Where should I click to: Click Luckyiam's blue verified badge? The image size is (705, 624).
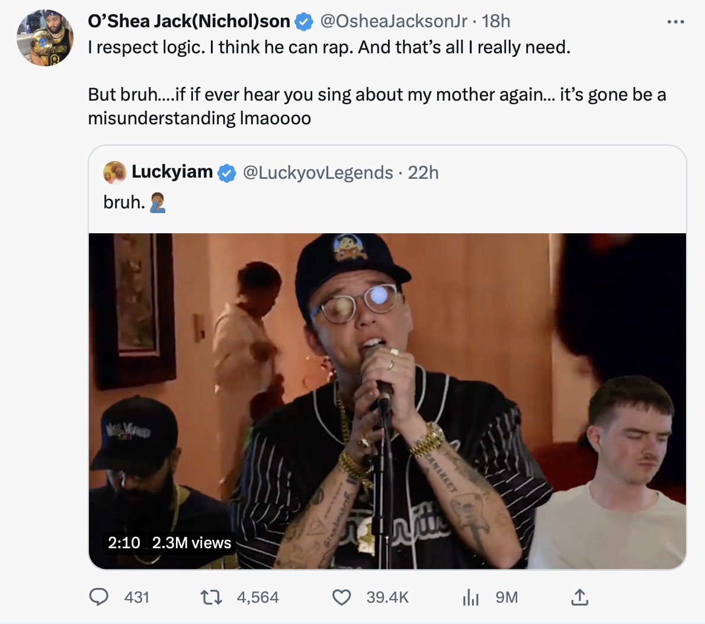coord(226,173)
